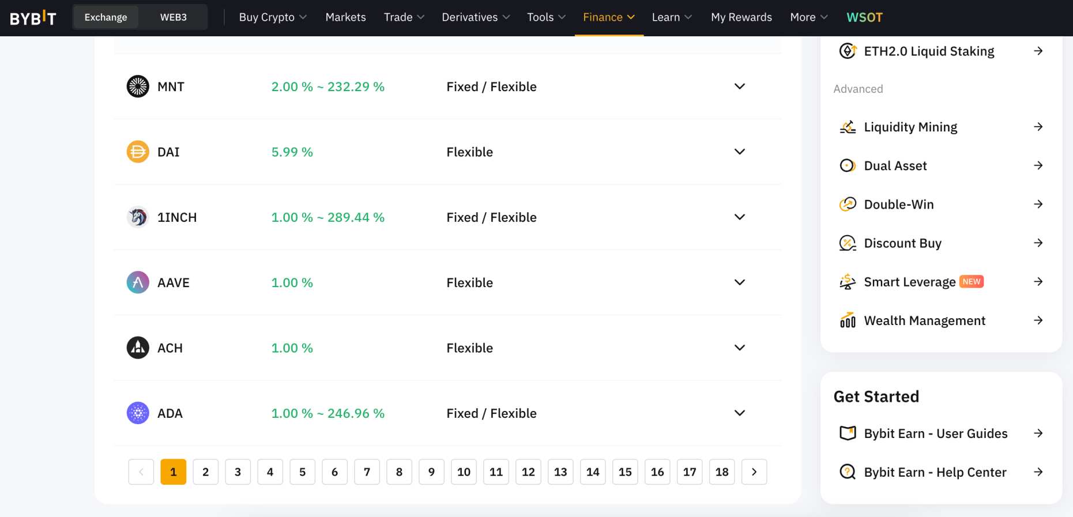Open the Learn dropdown menu
The height and width of the screenshot is (517, 1073).
[x=672, y=17]
